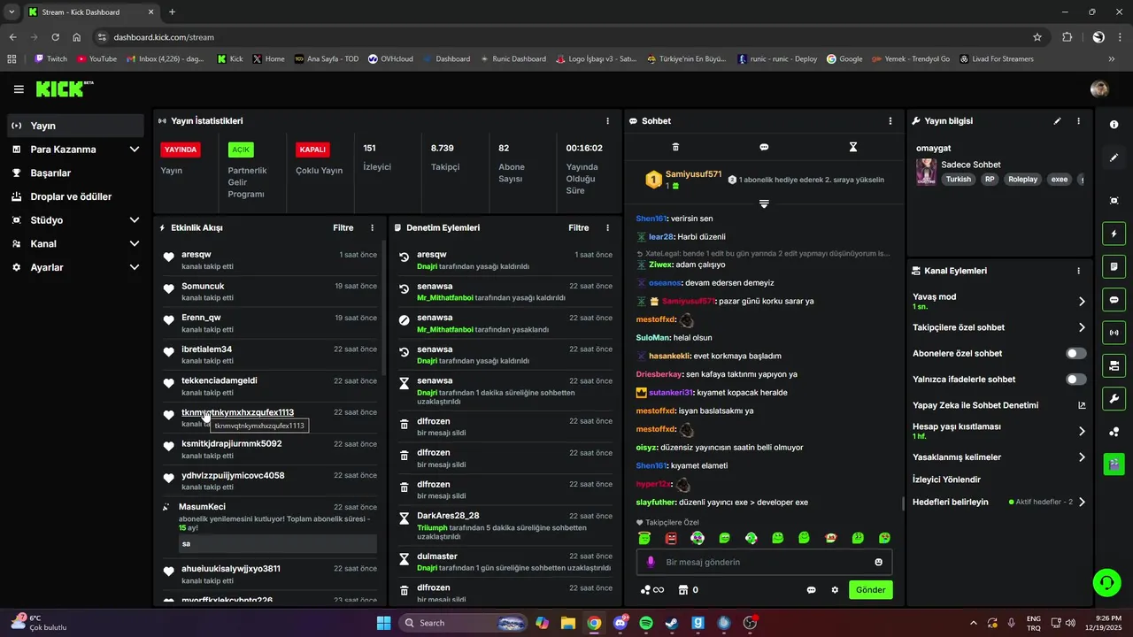The height and width of the screenshot is (637, 1133).
Task: Click the taskbar Search box
Action: click(463, 623)
